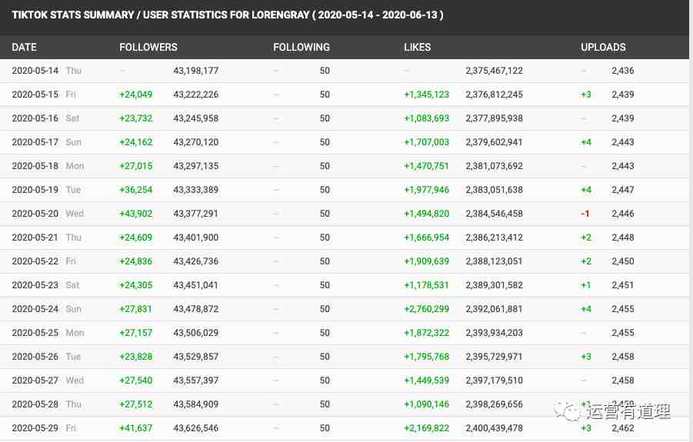This screenshot has width=693, height=442.
Task: Click likes gain +1,707,003
Action: (x=427, y=142)
